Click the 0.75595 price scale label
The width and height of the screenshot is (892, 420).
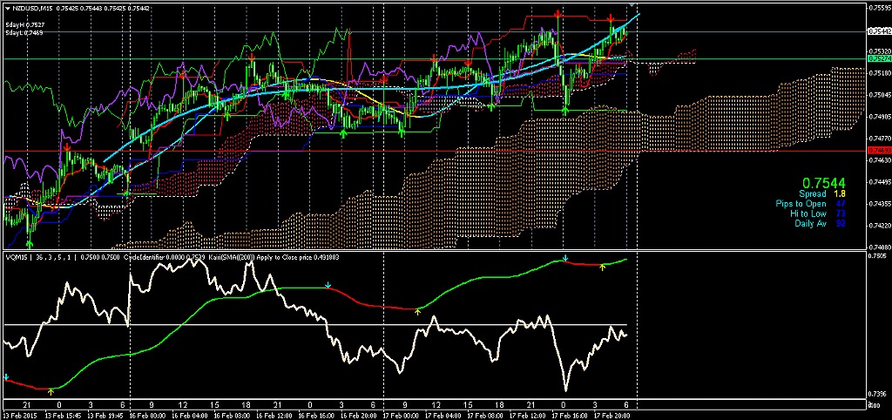click(x=880, y=8)
